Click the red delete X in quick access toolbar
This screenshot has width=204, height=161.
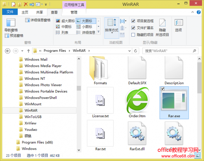[26, 4]
